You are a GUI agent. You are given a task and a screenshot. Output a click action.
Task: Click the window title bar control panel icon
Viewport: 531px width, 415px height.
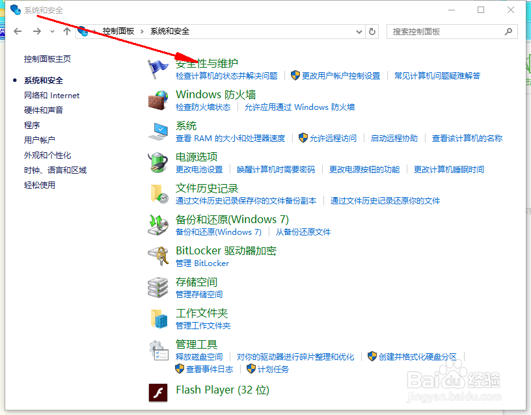tap(15, 10)
